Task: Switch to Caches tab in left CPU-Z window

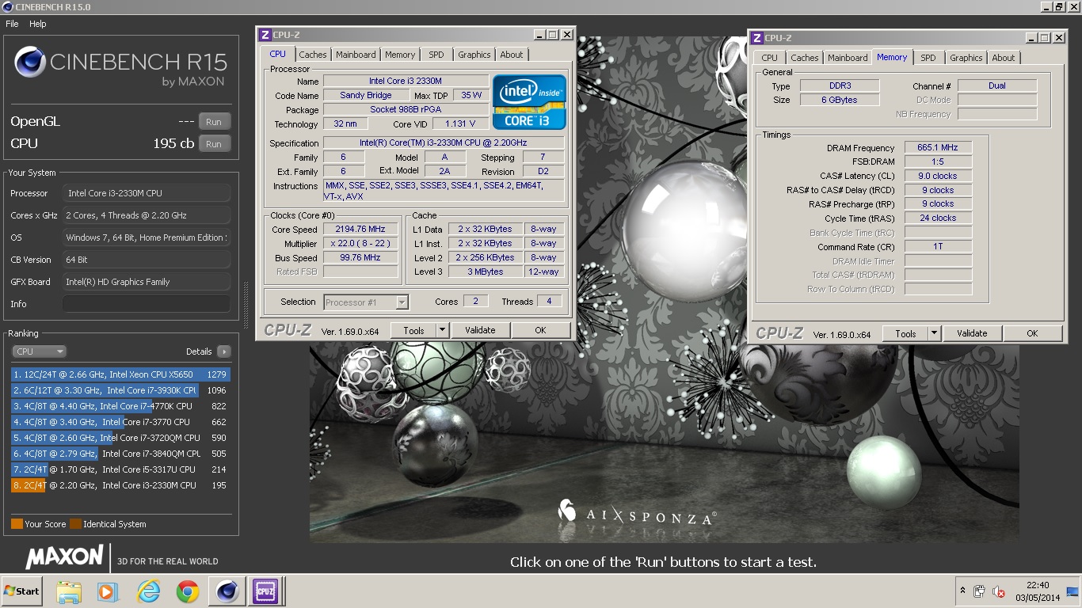Action: [x=312, y=55]
